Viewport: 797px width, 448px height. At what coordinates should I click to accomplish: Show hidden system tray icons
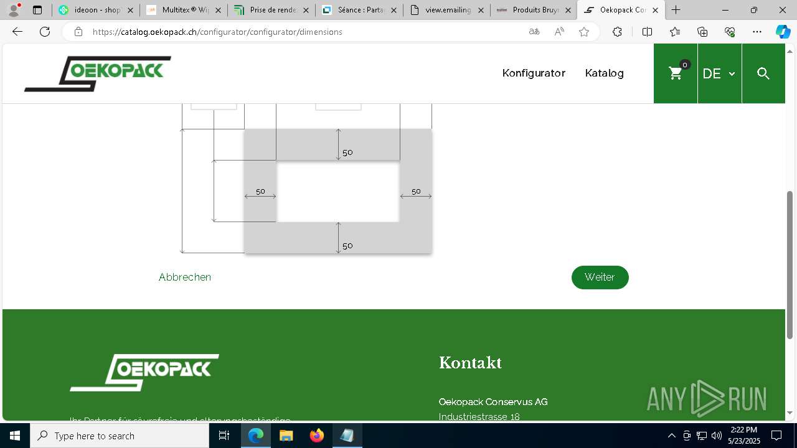[671, 436]
